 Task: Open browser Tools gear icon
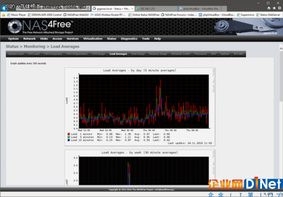tap(280, 8)
